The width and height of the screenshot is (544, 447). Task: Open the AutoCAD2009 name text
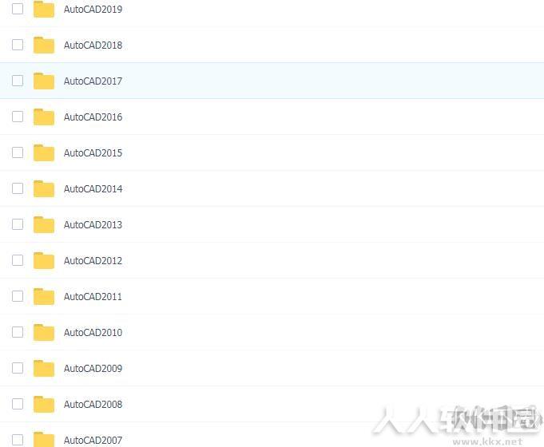pos(93,368)
